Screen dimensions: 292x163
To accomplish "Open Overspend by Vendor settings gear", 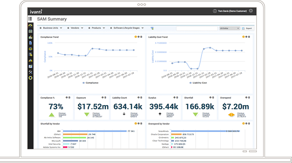I will (x=246, y=123).
